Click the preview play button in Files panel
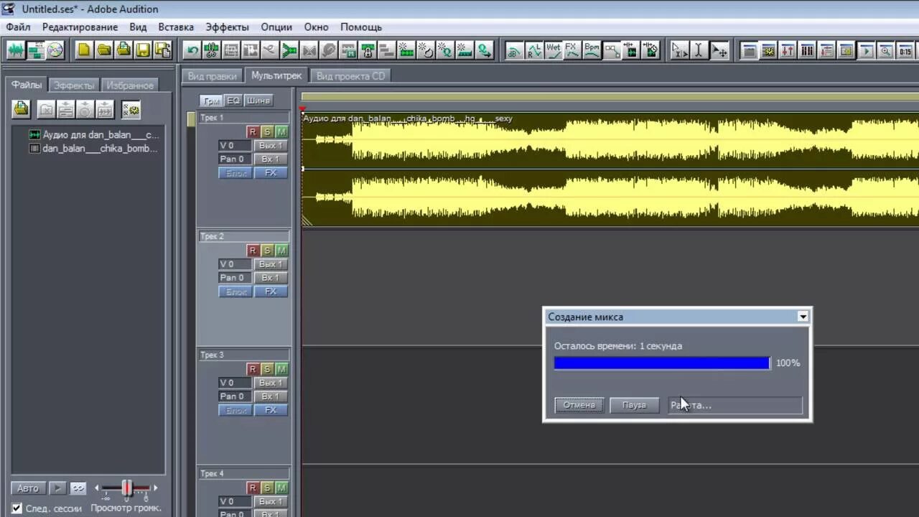This screenshot has width=919, height=517. [x=57, y=488]
